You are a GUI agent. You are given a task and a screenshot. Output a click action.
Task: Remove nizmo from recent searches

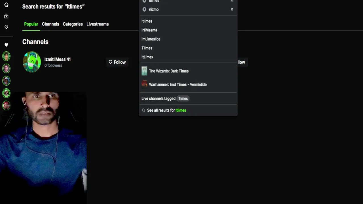pyautogui.click(x=232, y=9)
